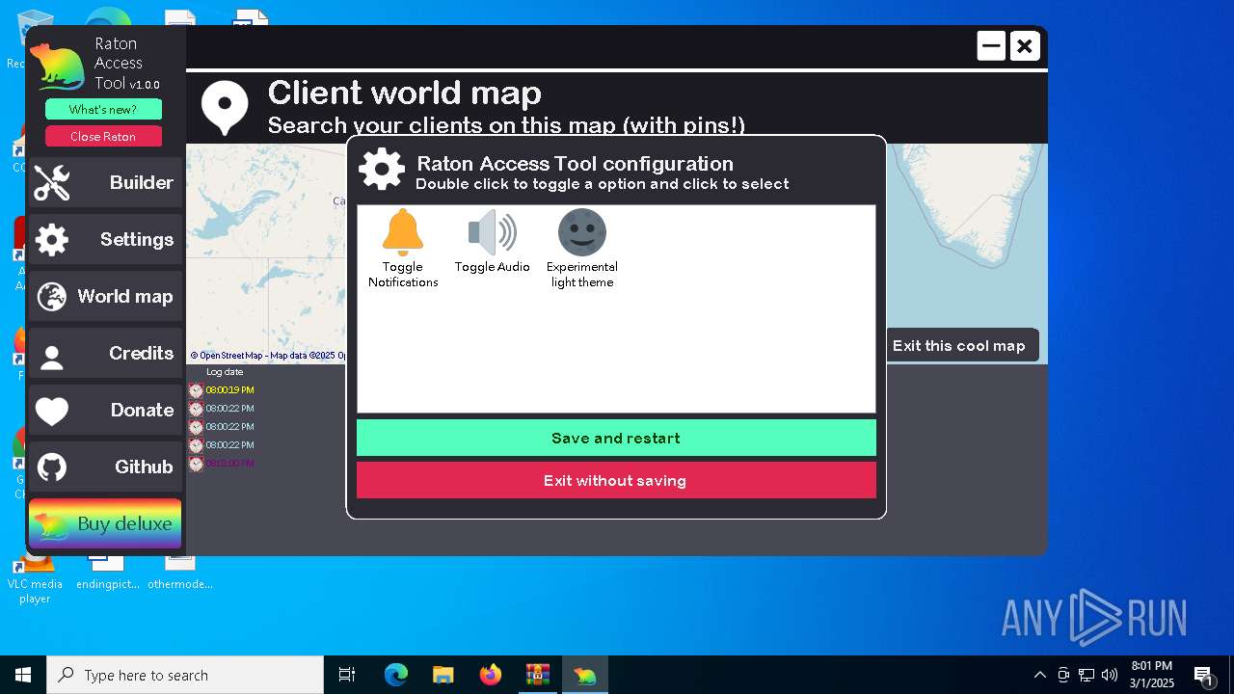Toggle Audio speaker option
1234x694 pixels.
click(x=493, y=242)
